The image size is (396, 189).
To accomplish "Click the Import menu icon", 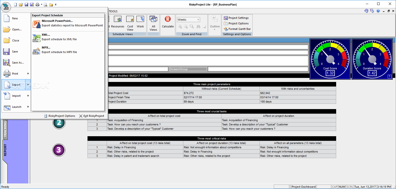I will tap(7, 96).
